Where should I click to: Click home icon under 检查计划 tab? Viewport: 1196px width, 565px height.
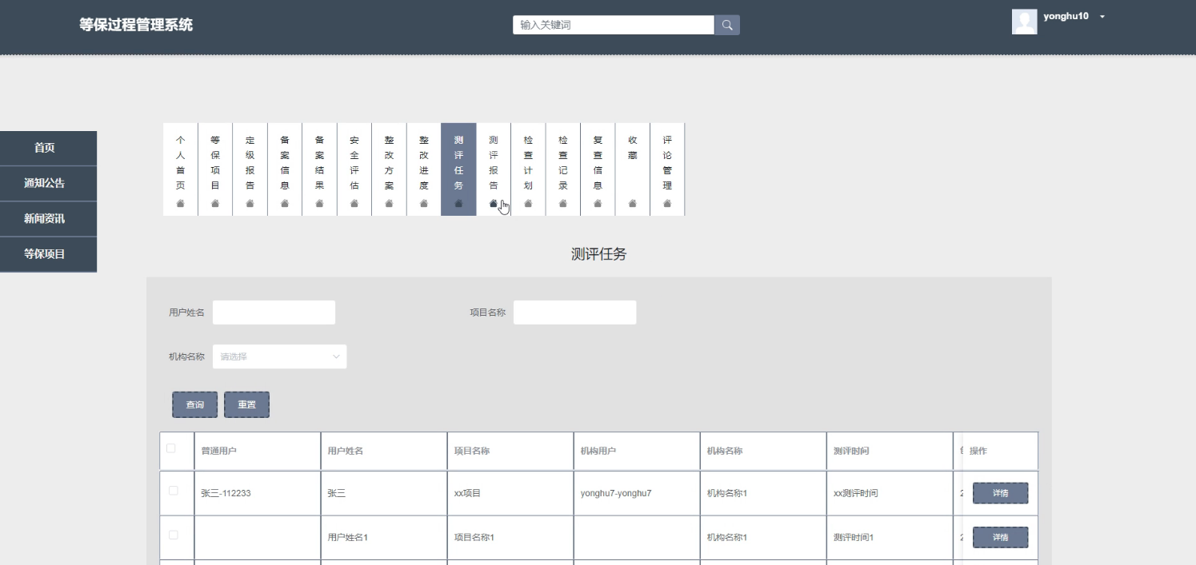click(528, 204)
